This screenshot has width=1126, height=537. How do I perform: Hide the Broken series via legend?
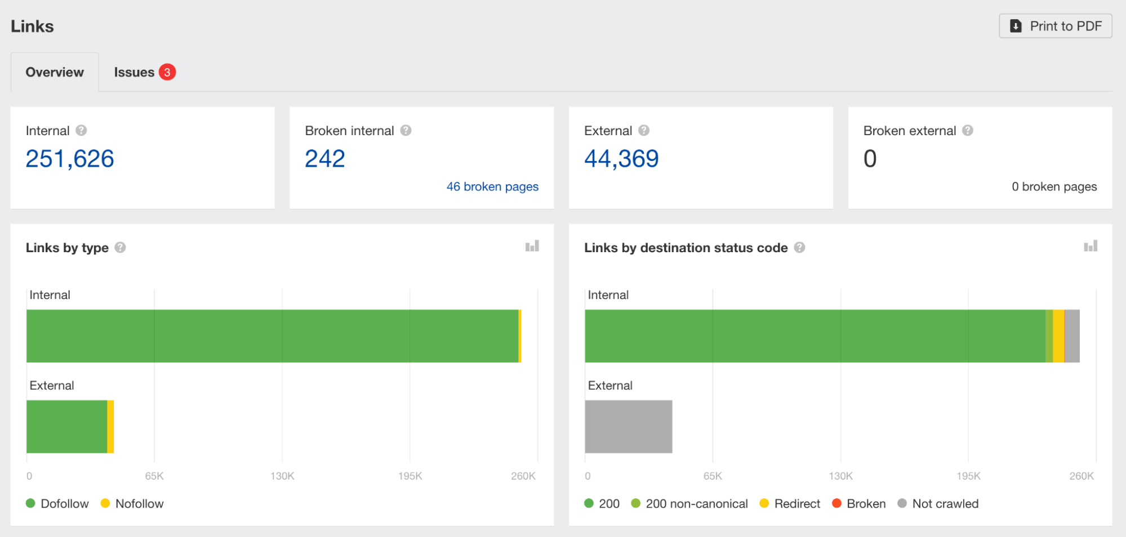(x=859, y=504)
